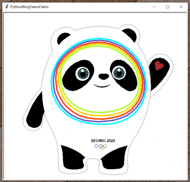190x182 pixels.
Task: Maximize the PythonBingDwenDwen window
Action: tap(167, 7)
